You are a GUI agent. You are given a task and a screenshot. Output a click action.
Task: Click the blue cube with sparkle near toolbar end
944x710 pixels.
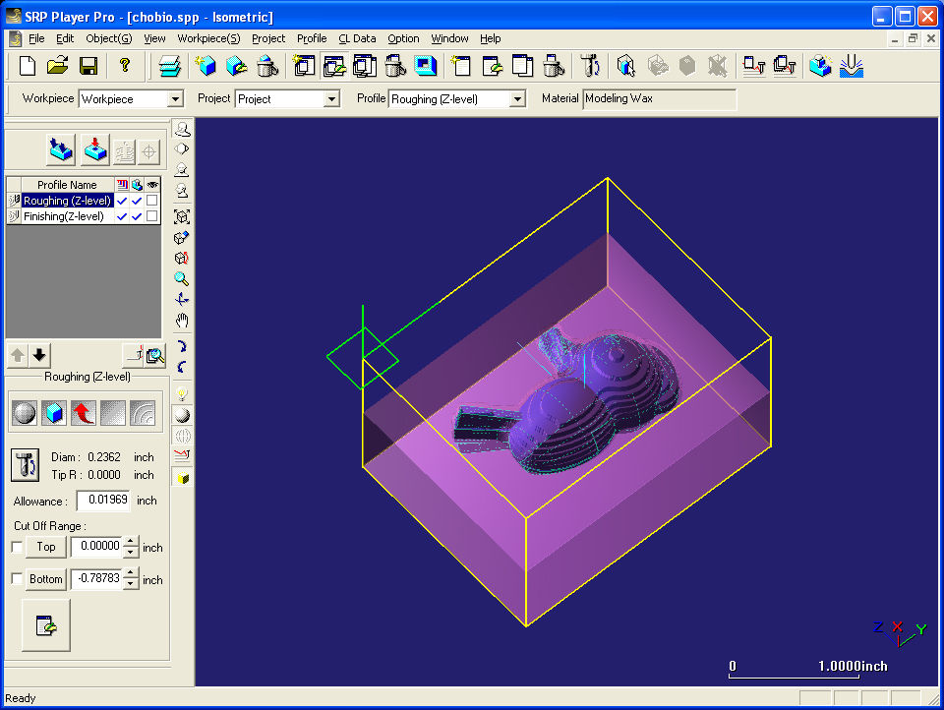(x=820, y=66)
